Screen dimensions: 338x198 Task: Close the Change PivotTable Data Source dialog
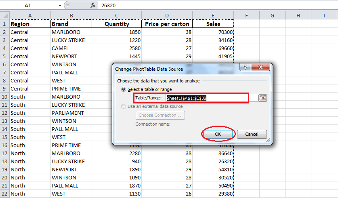tap(261, 68)
